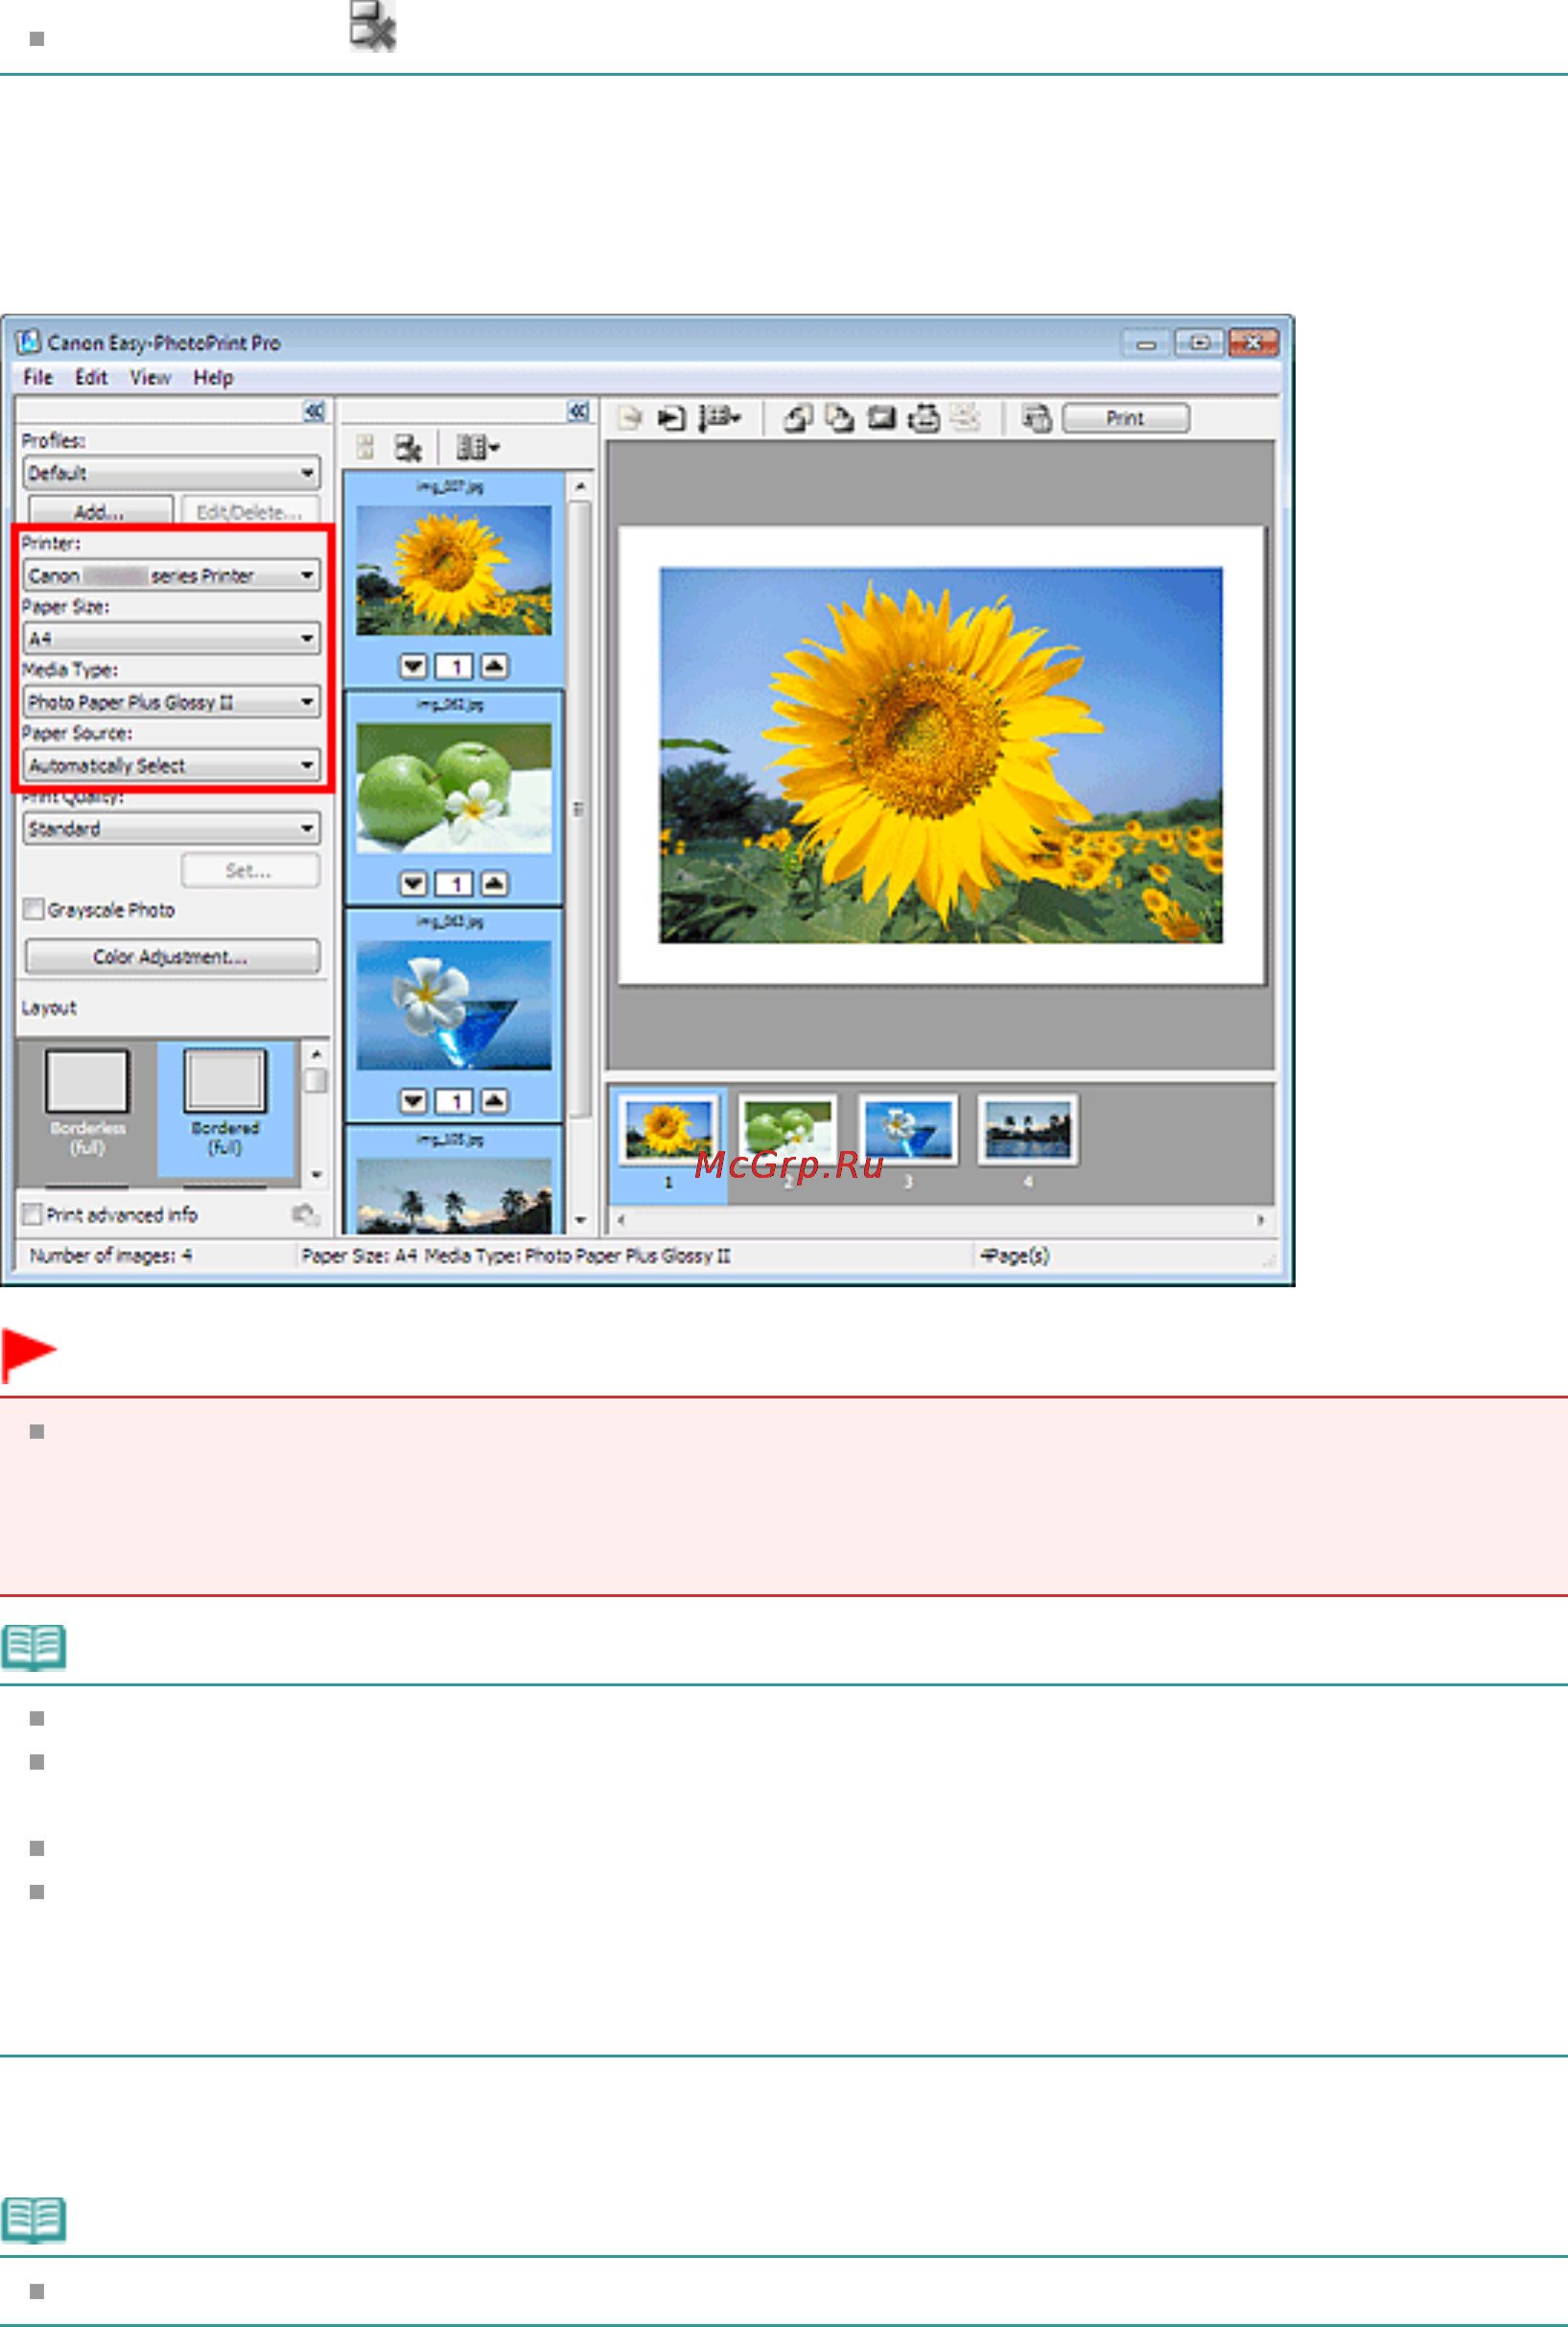The image size is (1568, 2327).
Task: Open the Paper Size dropdown showing A4
Action: tap(171, 638)
